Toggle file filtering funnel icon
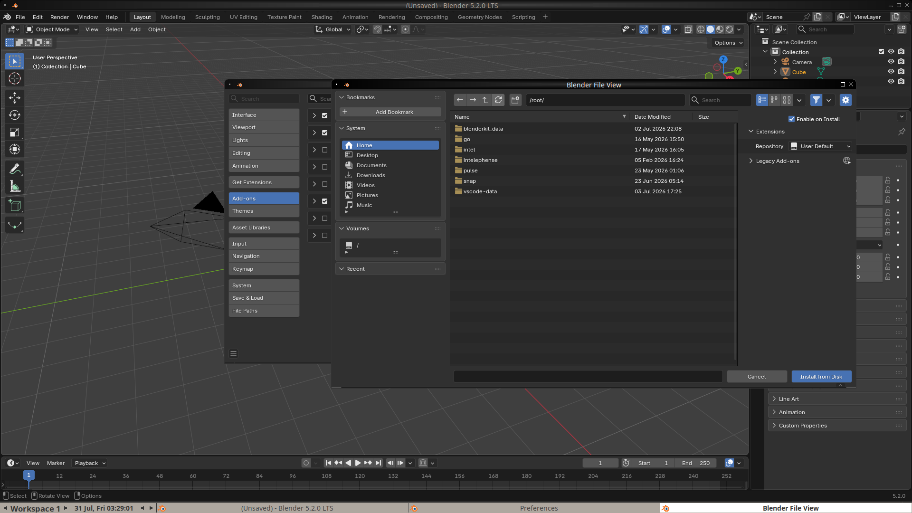 (816, 100)
